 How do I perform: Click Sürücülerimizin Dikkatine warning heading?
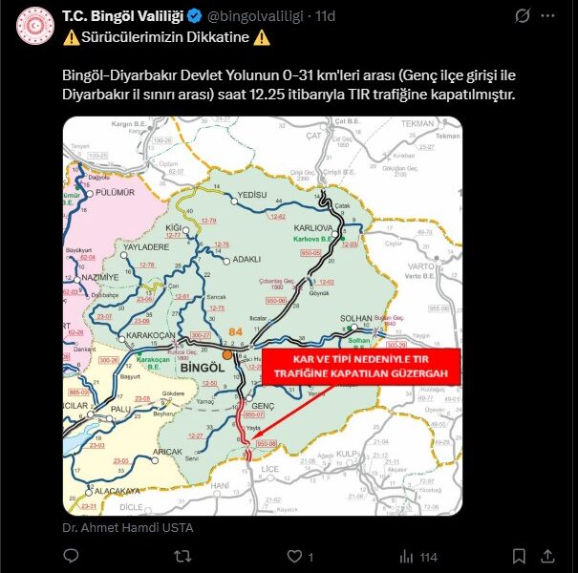point(166,37)
